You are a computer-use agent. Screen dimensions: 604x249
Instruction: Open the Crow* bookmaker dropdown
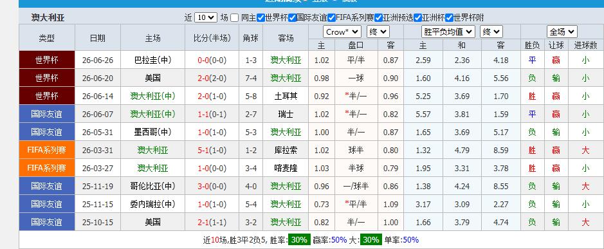pyautogui.click(x=342, y=32)
